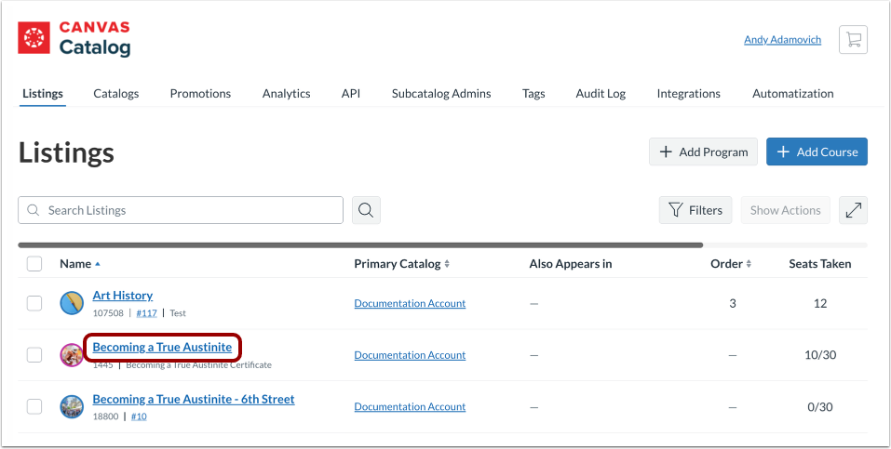The width and height of the screenshot is (891, 449).
Task: Expand the listings table to full screen
Action: pyautogui.click(x=853, y=210)
